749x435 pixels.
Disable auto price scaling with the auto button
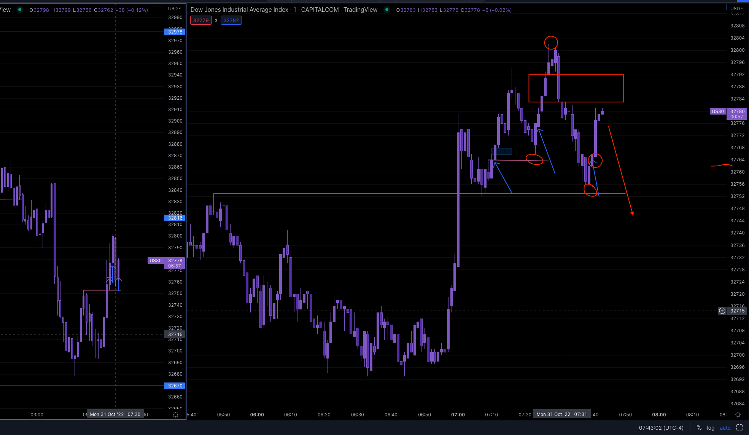pos(725,427)
